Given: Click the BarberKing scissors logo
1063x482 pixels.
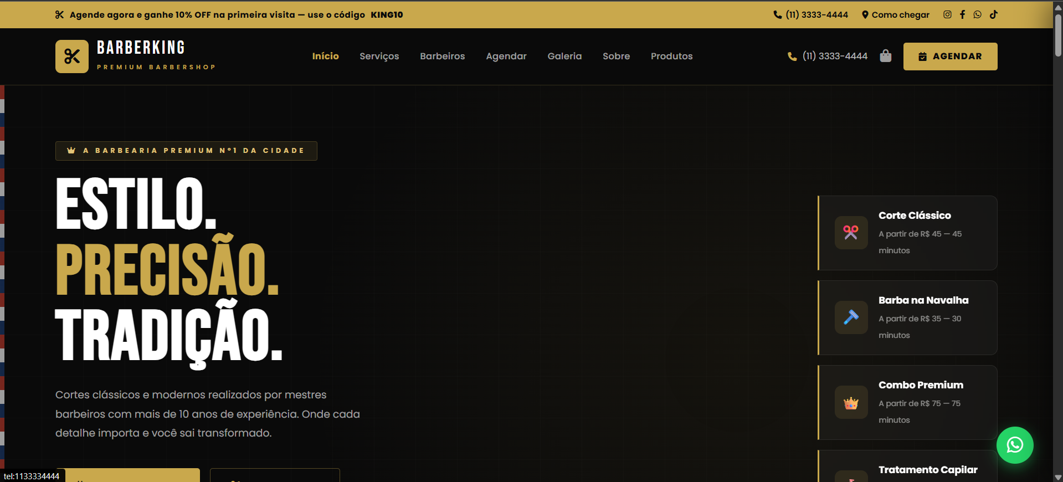Looking at the screenshot, I should (x=72, y=57).
